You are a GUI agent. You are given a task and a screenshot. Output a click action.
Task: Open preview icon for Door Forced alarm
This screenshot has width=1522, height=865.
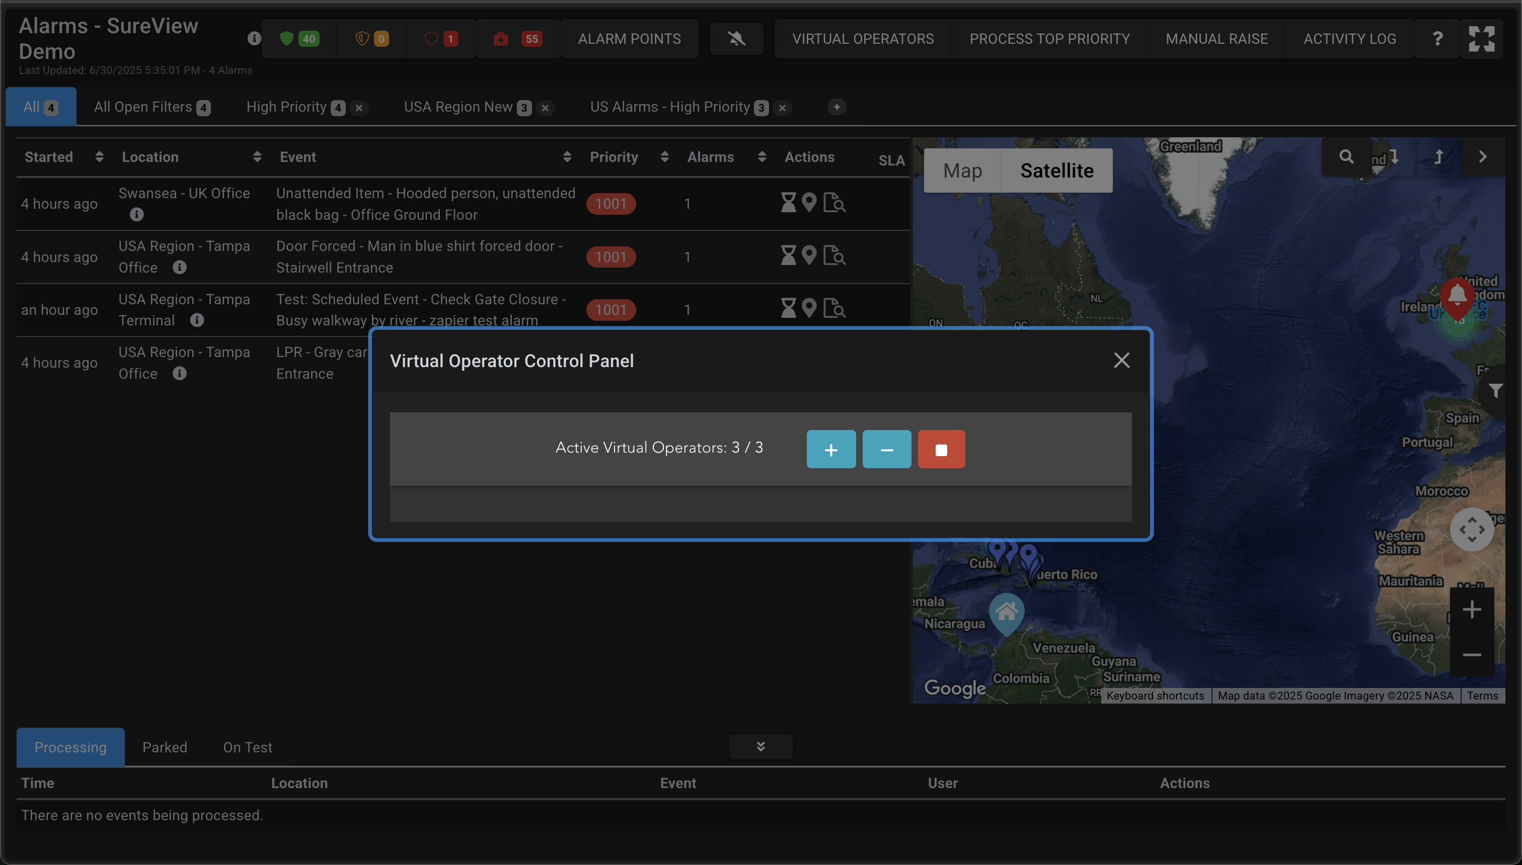click(834, 256)
